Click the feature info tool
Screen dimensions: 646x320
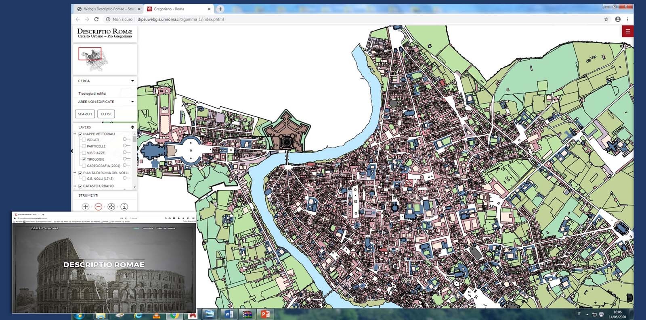pos(124,207)
